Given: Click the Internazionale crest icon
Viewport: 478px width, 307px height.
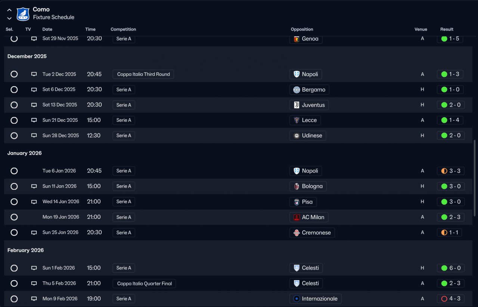Looking at the screenshot, I should pyautogui.click(x=297, y=299).
